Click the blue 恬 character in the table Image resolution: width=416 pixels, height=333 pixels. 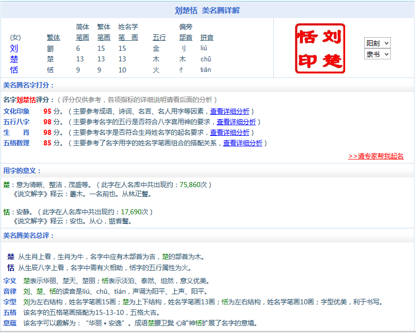coord(14,70)
